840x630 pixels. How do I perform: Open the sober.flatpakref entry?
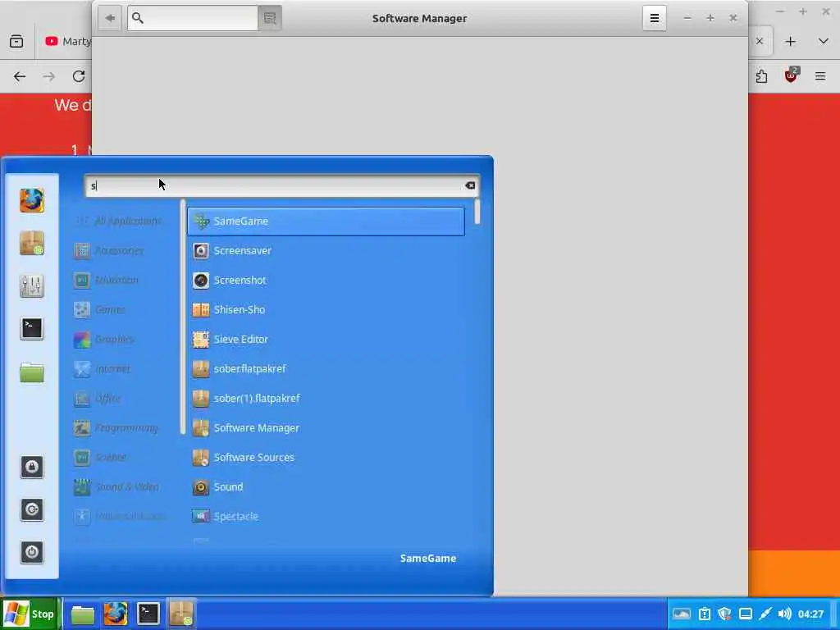click(326, 368)
